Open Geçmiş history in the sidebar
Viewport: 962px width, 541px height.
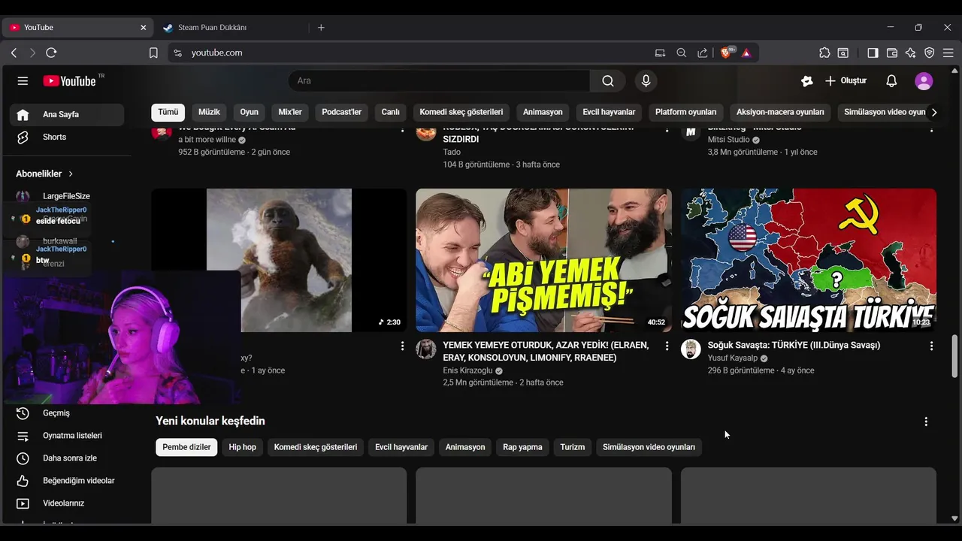67,413
